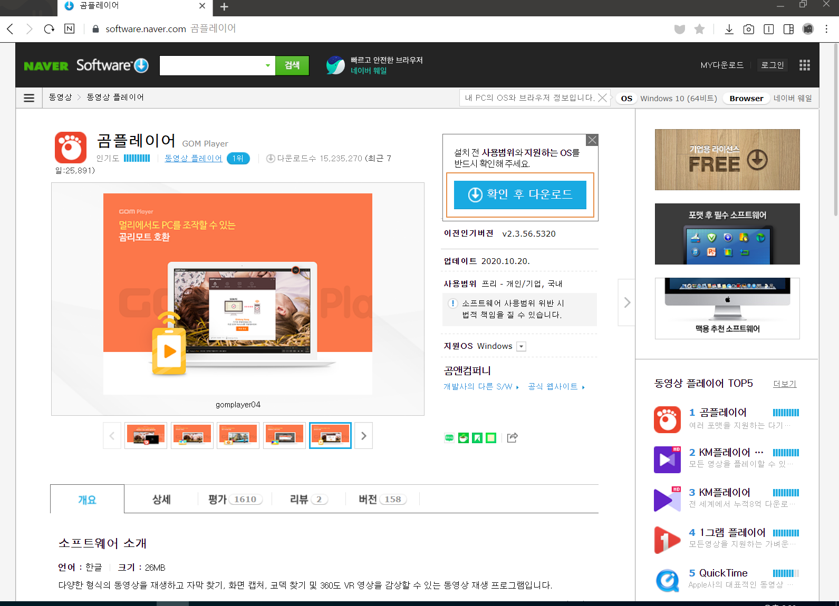Show previous screenshot thumbnails

112,436
